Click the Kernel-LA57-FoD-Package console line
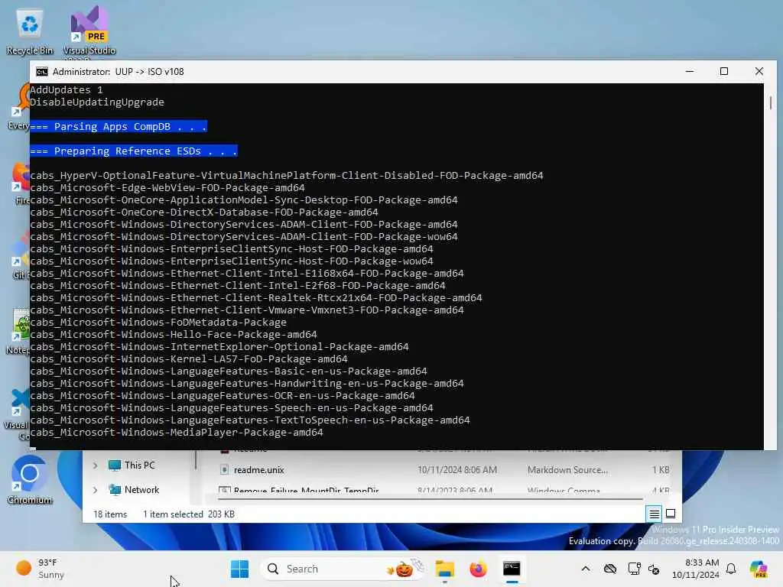The image size is (783, 587). point(189,359)
